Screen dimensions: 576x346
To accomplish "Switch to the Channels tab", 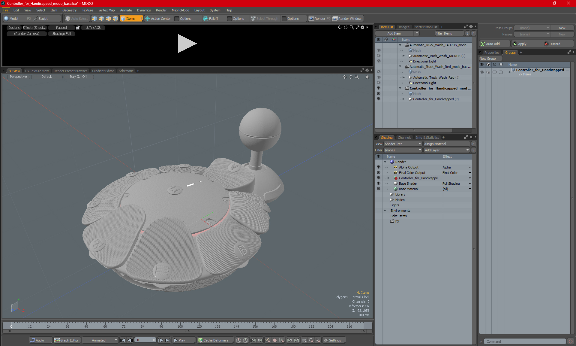I will (404, 138).
